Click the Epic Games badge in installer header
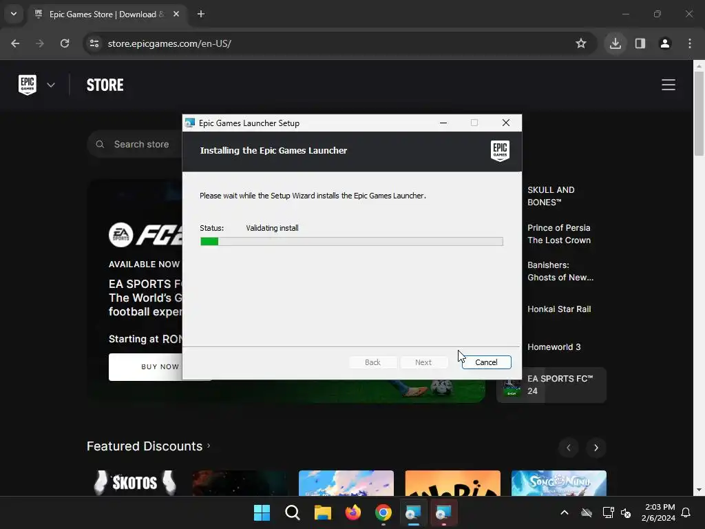Screen dimensions: 705x529 tap(500, 151)
